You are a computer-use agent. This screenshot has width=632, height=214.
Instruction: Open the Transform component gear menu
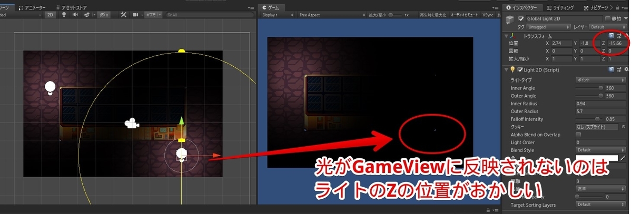coord(626,35)
